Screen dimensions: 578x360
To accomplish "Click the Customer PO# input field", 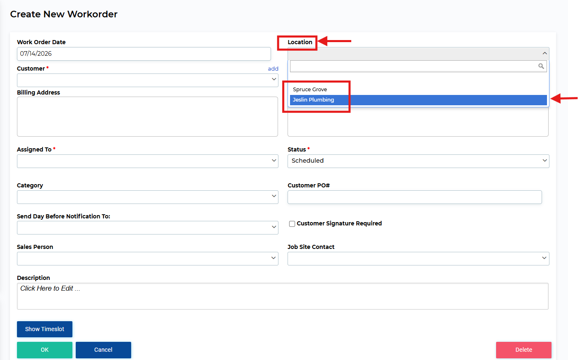I will (415, 197).
